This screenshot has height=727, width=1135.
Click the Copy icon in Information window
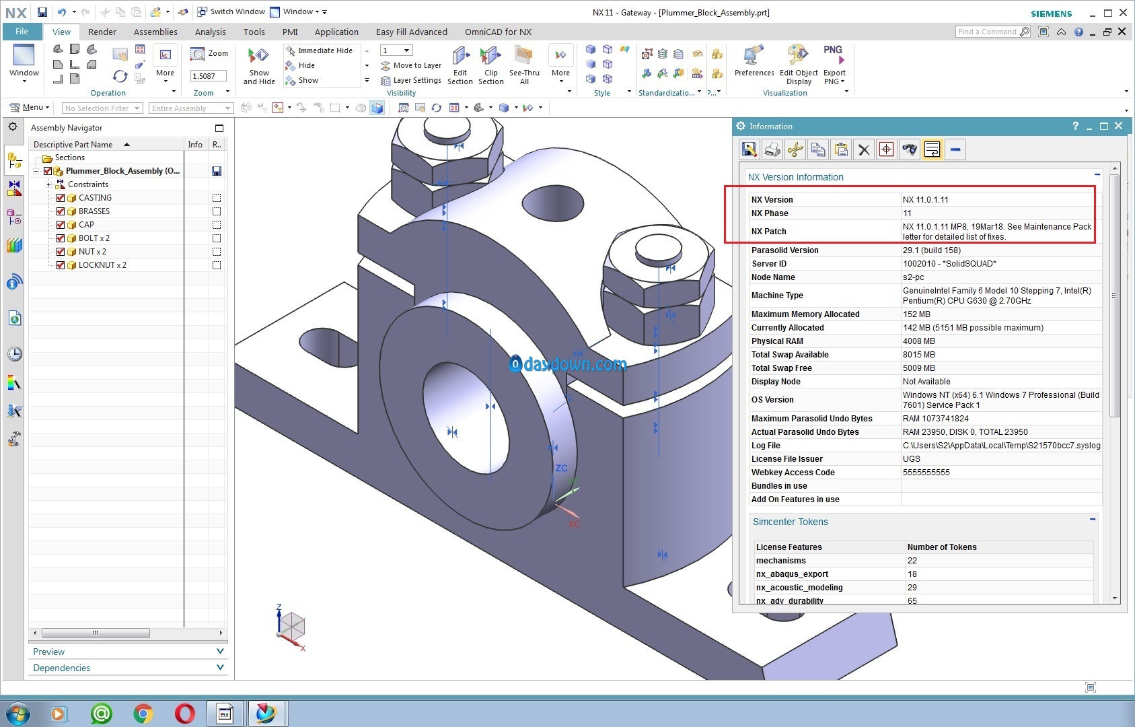point(818,149)
